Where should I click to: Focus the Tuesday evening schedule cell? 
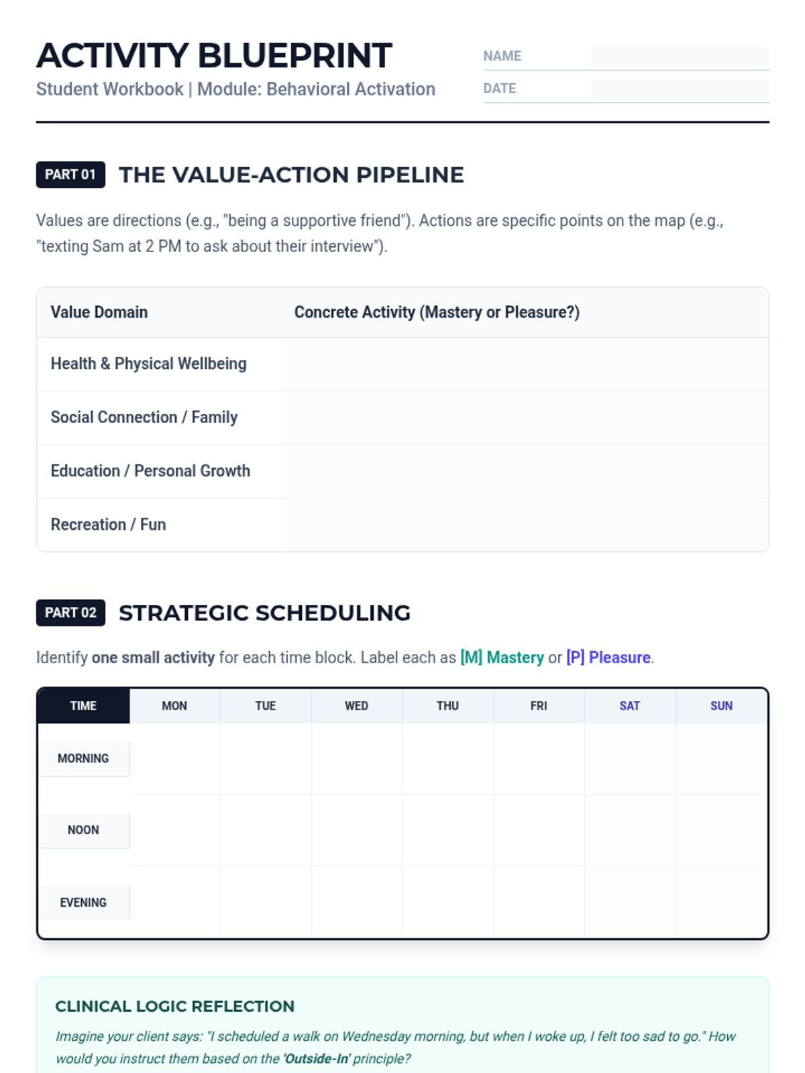point(266,902)
